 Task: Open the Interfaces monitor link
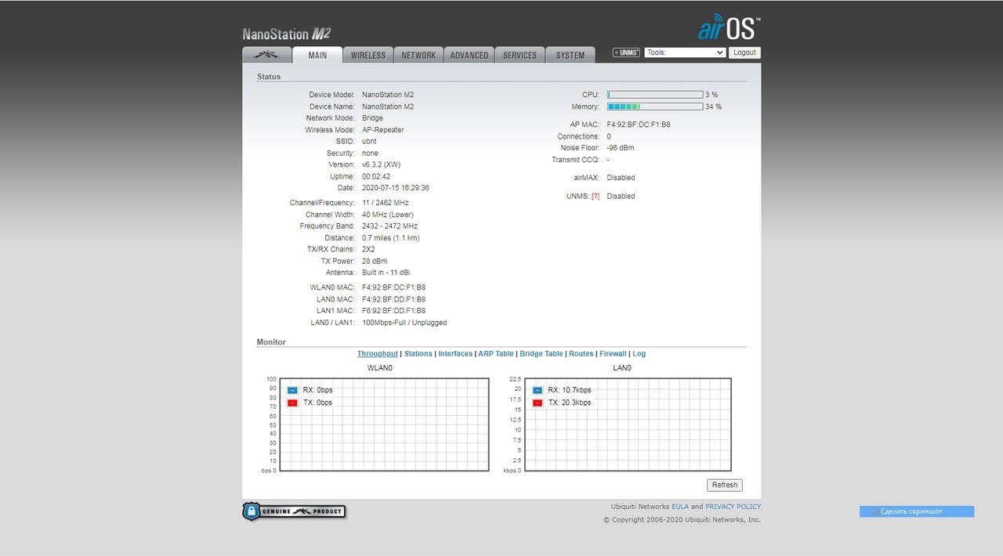pyautogui.click(x=455, y=354)
